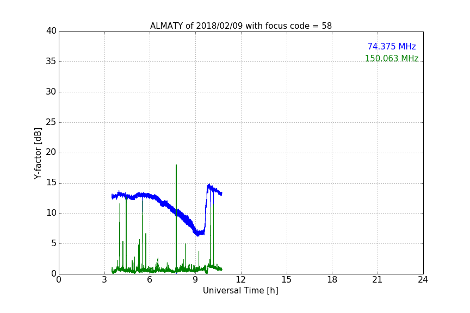
Task: Click x-axis tick label 21
Action: (378, 280)
